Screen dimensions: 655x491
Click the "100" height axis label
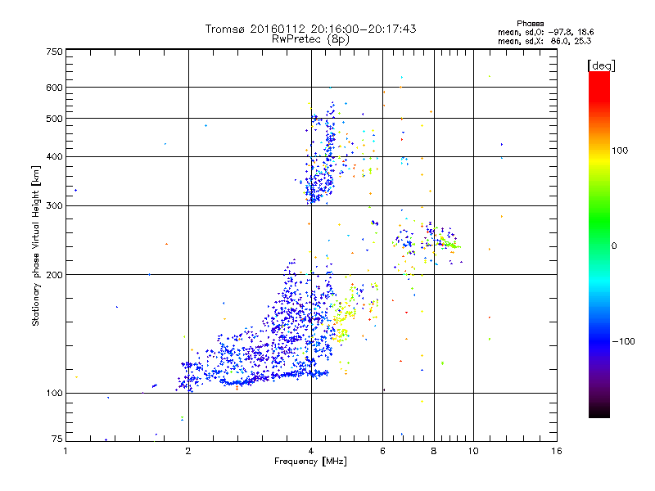click(x=54, y=394)
